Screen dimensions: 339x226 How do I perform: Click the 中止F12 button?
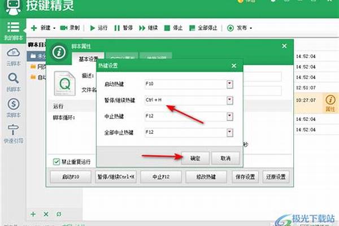click(160, 177)
